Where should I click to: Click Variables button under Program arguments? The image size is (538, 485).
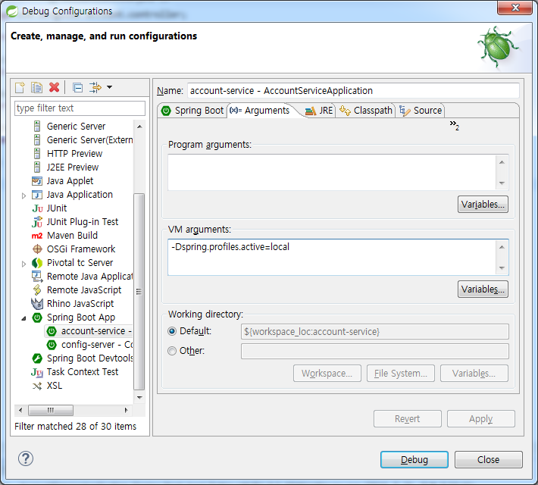tap(483, 204)
